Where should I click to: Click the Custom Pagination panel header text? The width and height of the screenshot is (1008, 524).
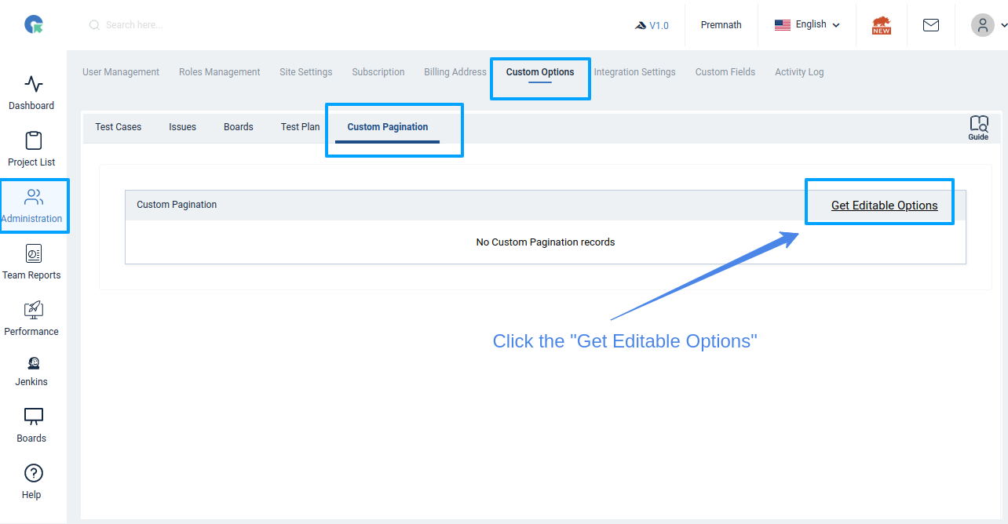[x=177, y=205]
